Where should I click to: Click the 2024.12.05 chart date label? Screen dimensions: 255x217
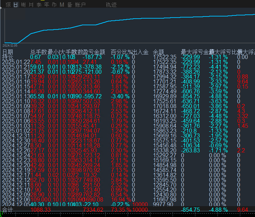click(x=10, y=45)
